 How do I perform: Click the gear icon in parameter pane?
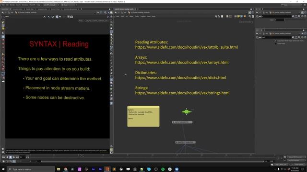tap(293, 16)
